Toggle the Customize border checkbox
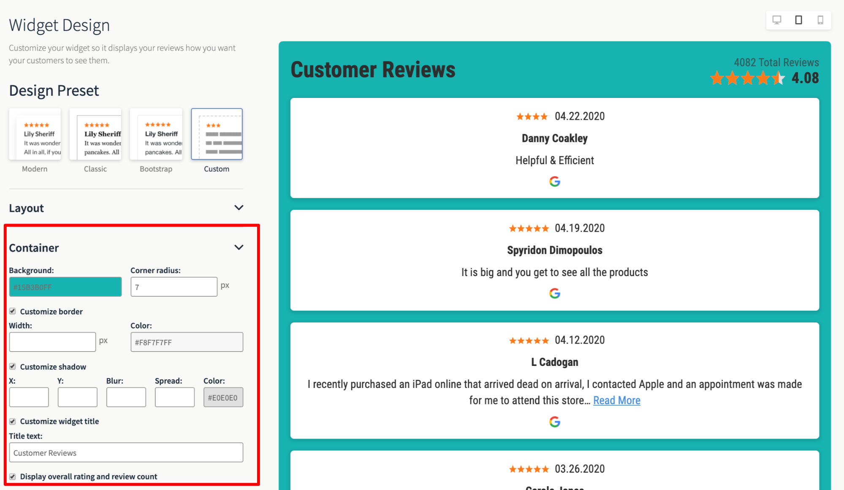Screen dimensions: 844x490 click(13, 311)
